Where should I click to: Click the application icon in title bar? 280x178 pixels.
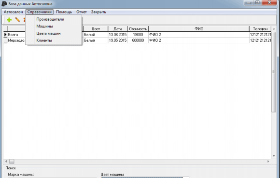(4, 3)
